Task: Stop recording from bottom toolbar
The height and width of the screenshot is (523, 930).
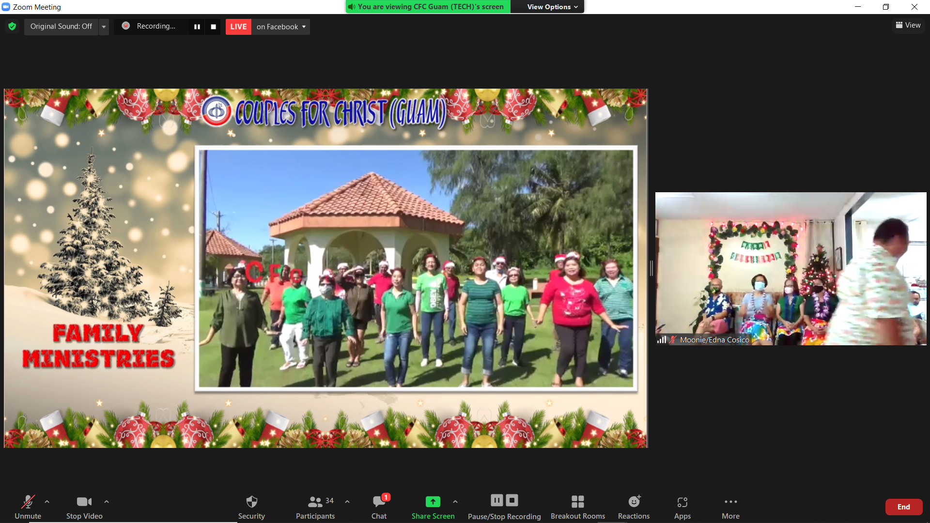Action: click(512, 500)
